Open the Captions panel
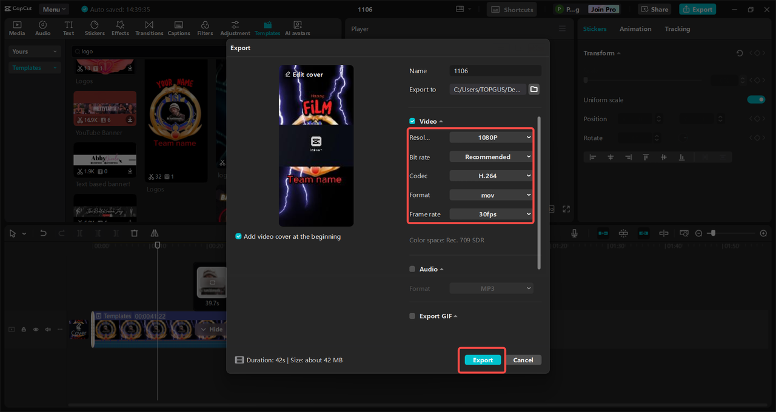The height and width of the screenshot is (412, 776). pos(179,28)
